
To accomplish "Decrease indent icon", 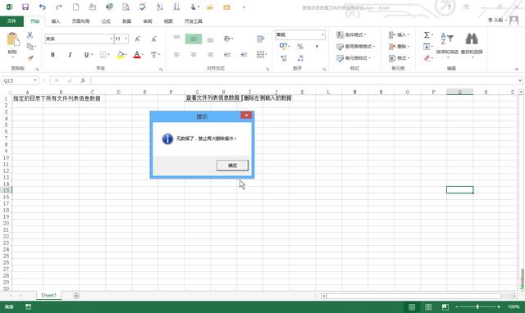I will 227,55.
